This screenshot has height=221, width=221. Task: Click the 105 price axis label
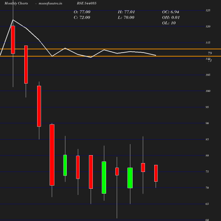pos(208,75)
